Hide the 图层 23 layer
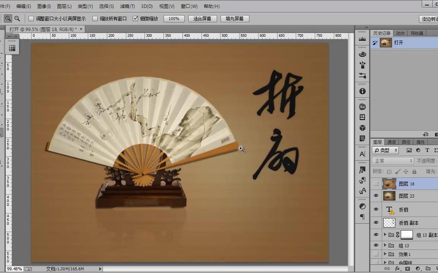Viewport: 438px width, 273px height. tap(376, 196)
